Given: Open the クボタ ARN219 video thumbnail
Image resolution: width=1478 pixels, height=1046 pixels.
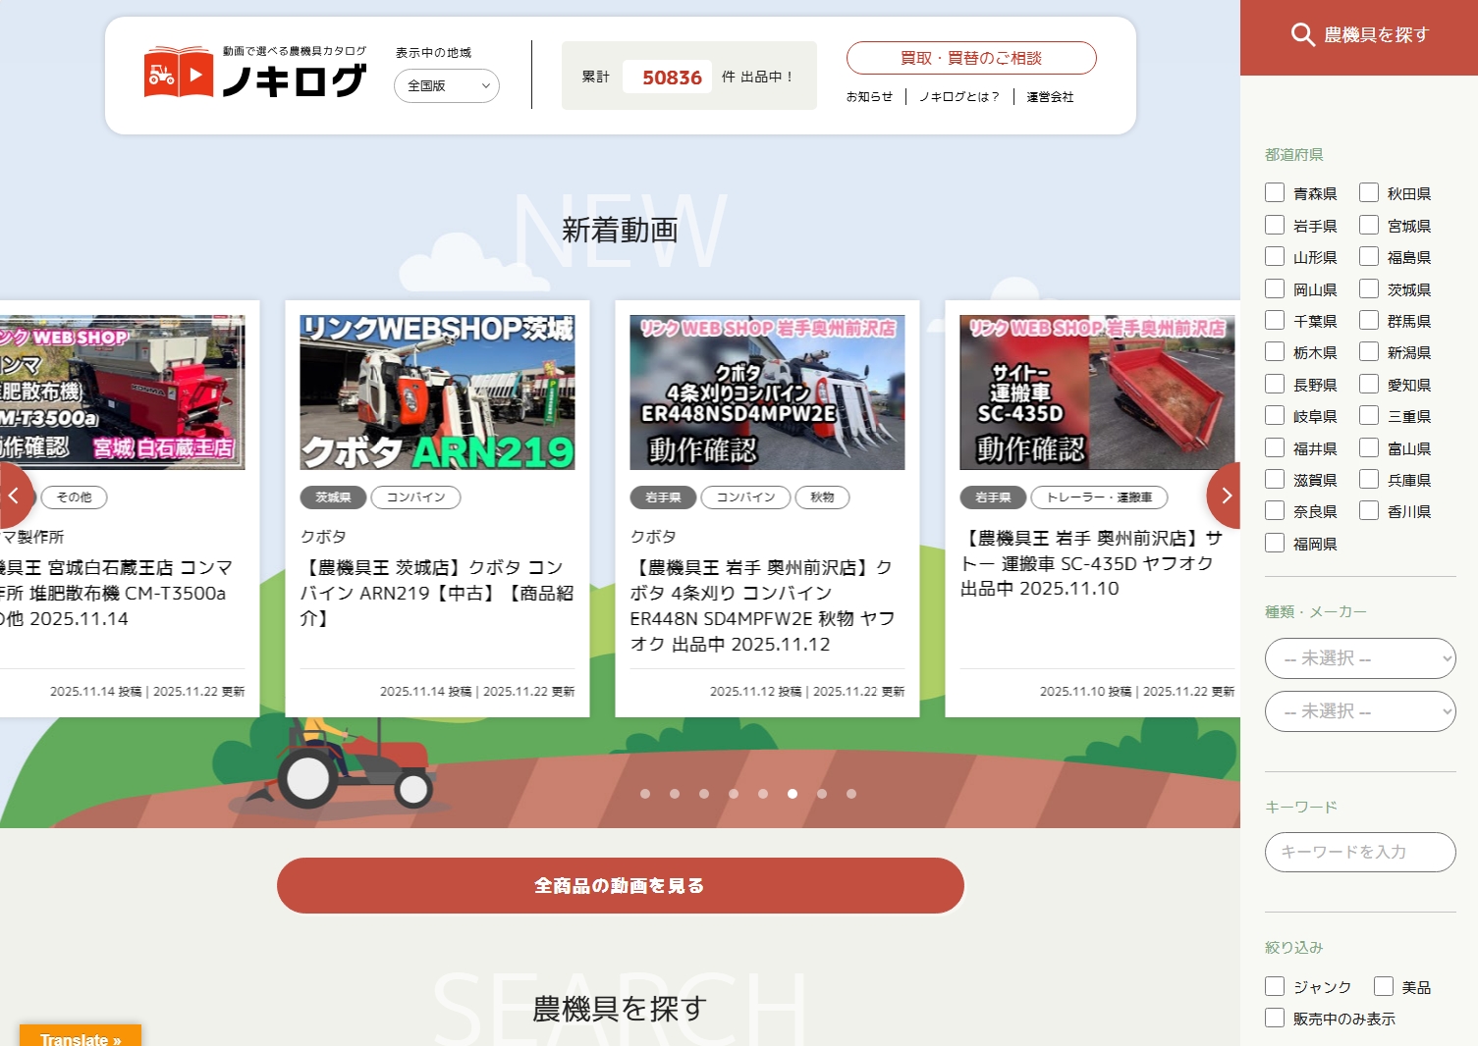Looking at the screenshot, I should coord(436,392).
